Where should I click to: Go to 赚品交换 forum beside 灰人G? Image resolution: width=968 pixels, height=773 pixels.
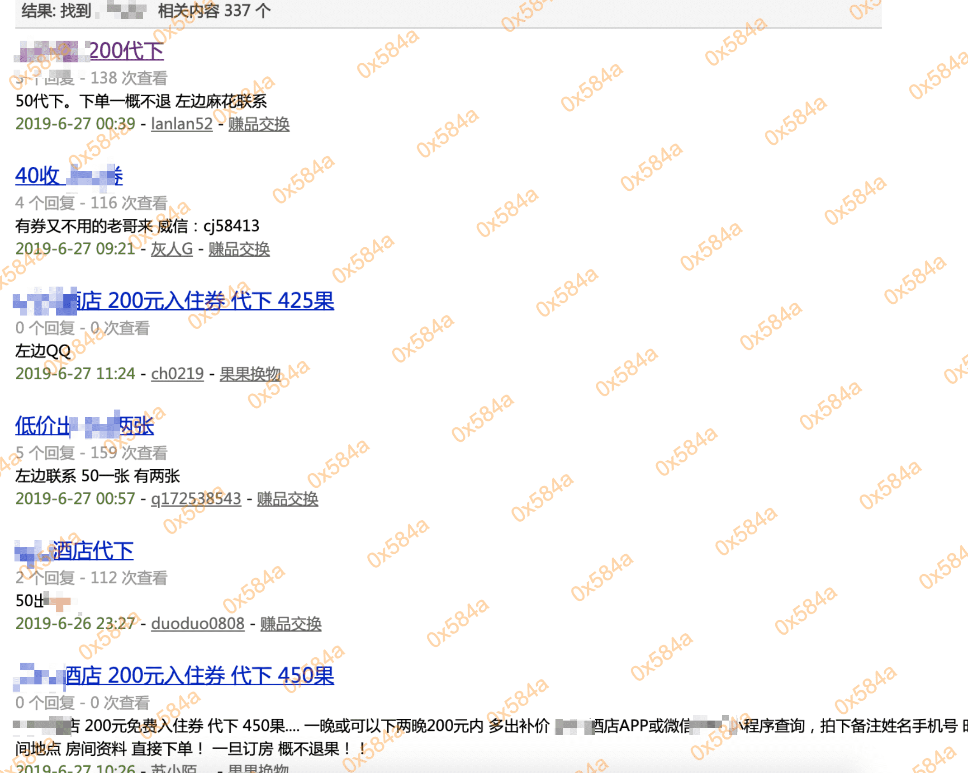(x=239, y=249)
